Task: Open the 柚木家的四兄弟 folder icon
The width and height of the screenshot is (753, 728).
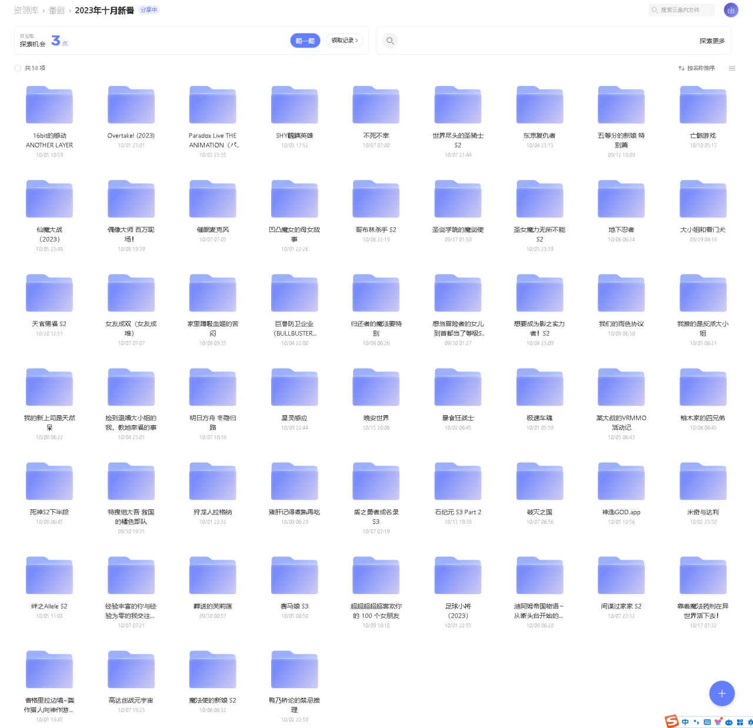Action: 703,387
